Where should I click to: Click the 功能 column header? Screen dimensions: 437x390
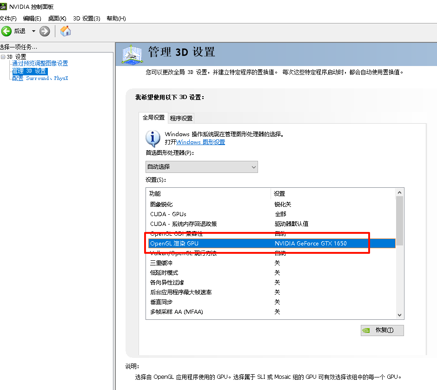click(208, 194)
